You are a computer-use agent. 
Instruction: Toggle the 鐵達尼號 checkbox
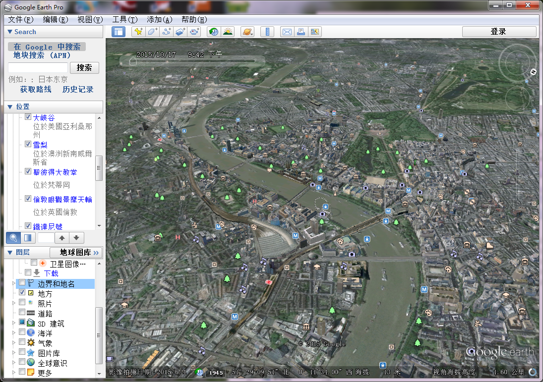click(28, 226)
